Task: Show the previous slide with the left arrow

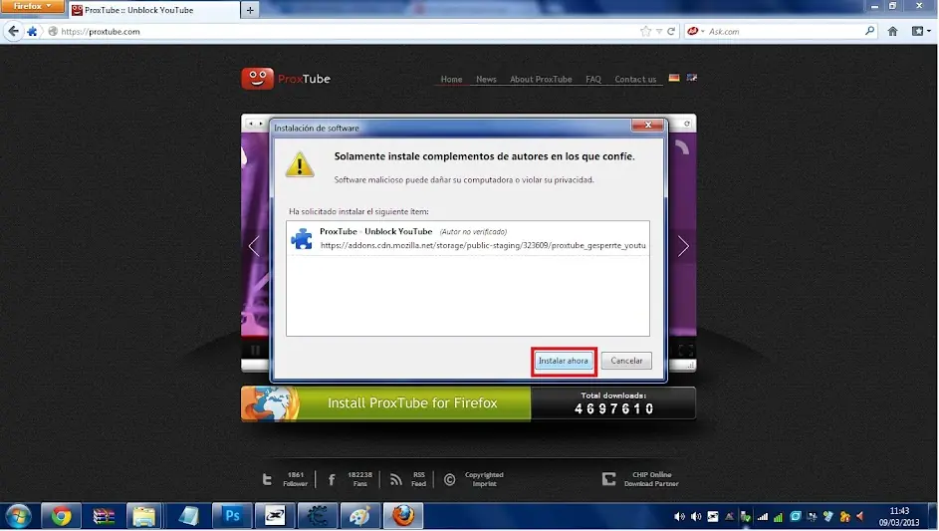Action: 254,246
